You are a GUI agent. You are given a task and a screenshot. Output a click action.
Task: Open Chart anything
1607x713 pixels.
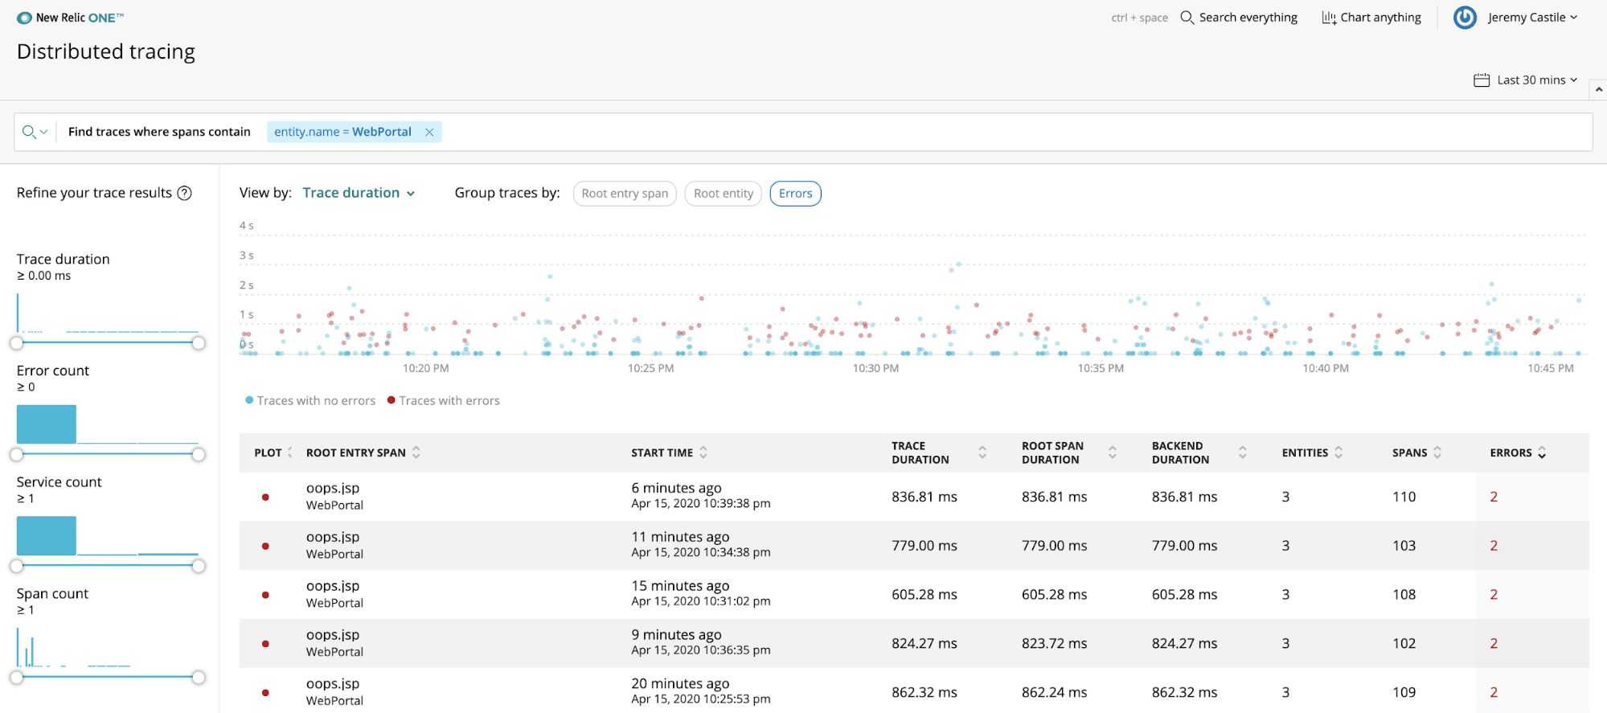click(1371, 18)
